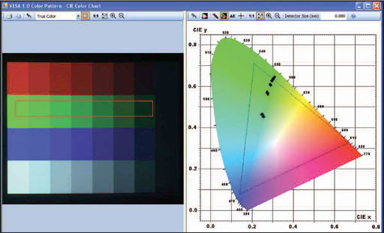The height and width of the screenshot is (233, 384).
Task: Minimize the VESA 1.0 Color Pattern window
Action: click(x=360, y=6)
